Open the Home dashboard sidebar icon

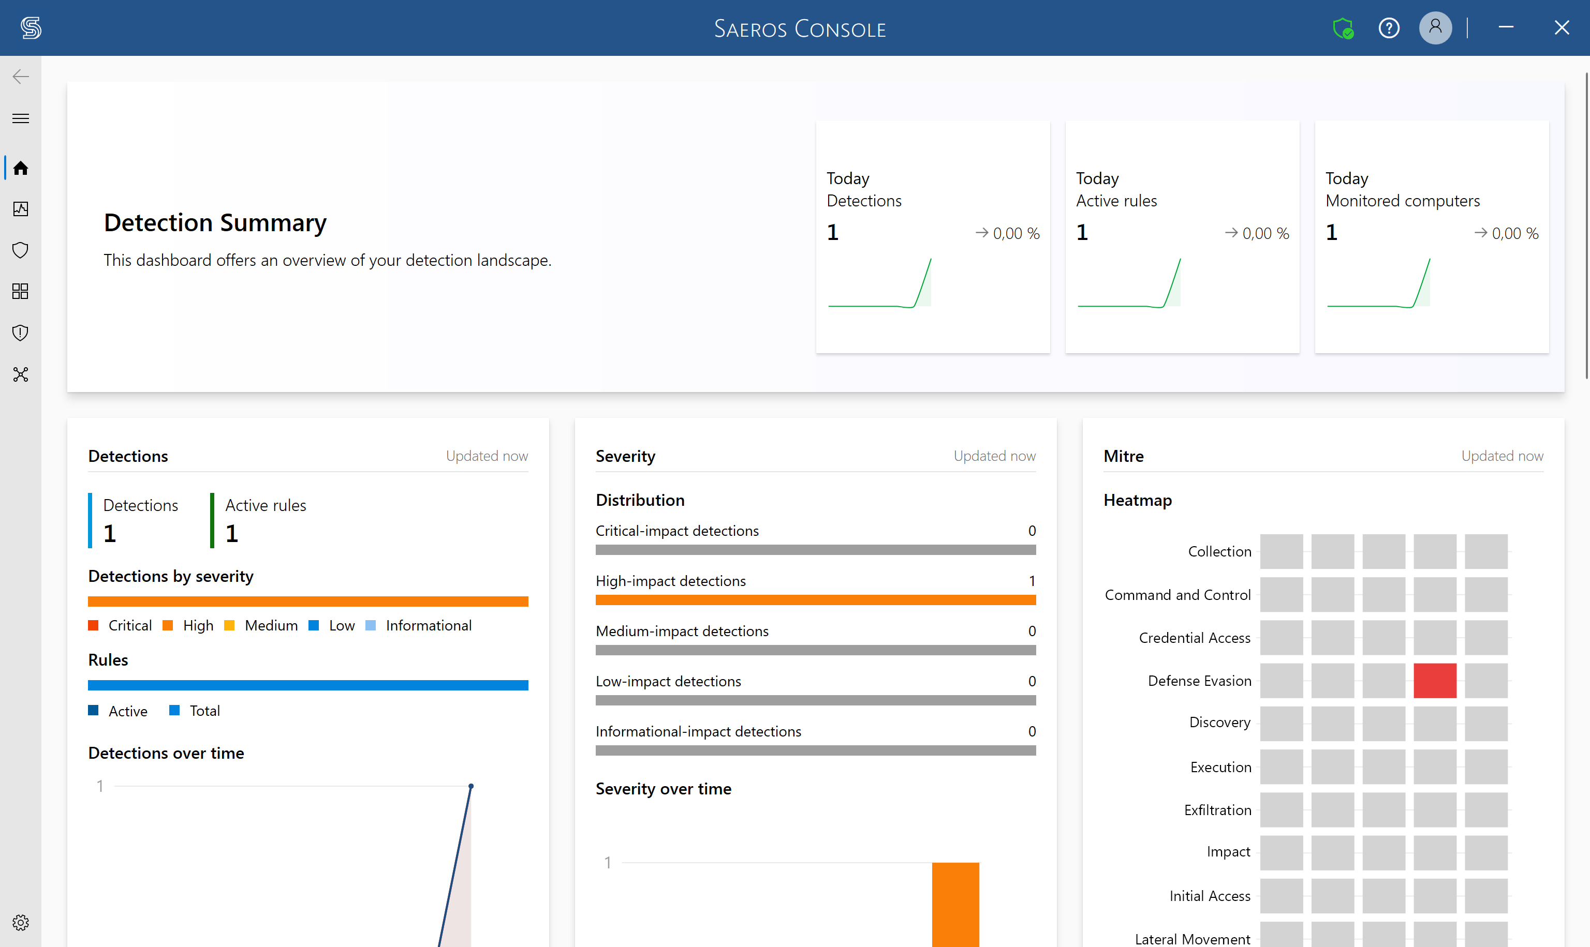click(20, 168)
